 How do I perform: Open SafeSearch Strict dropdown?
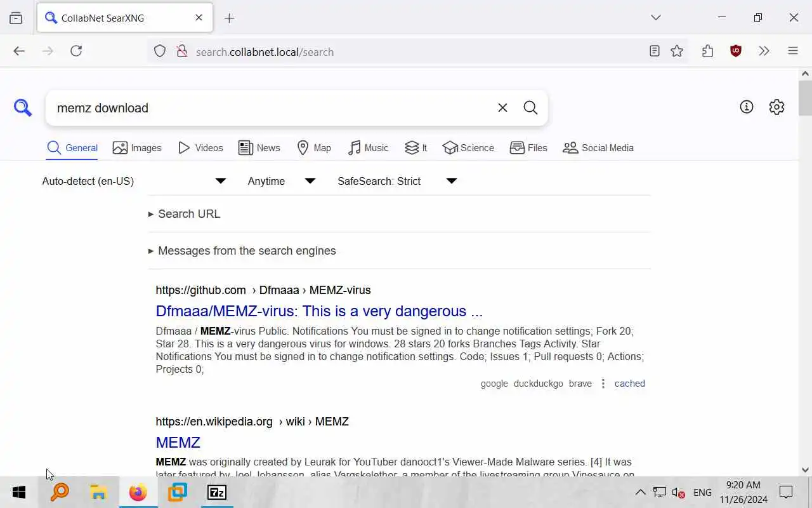[397, 181]
